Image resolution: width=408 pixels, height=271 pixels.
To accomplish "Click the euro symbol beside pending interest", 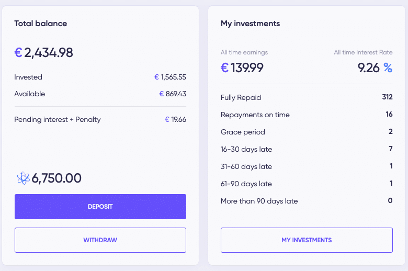I will (x=167, y=119).
